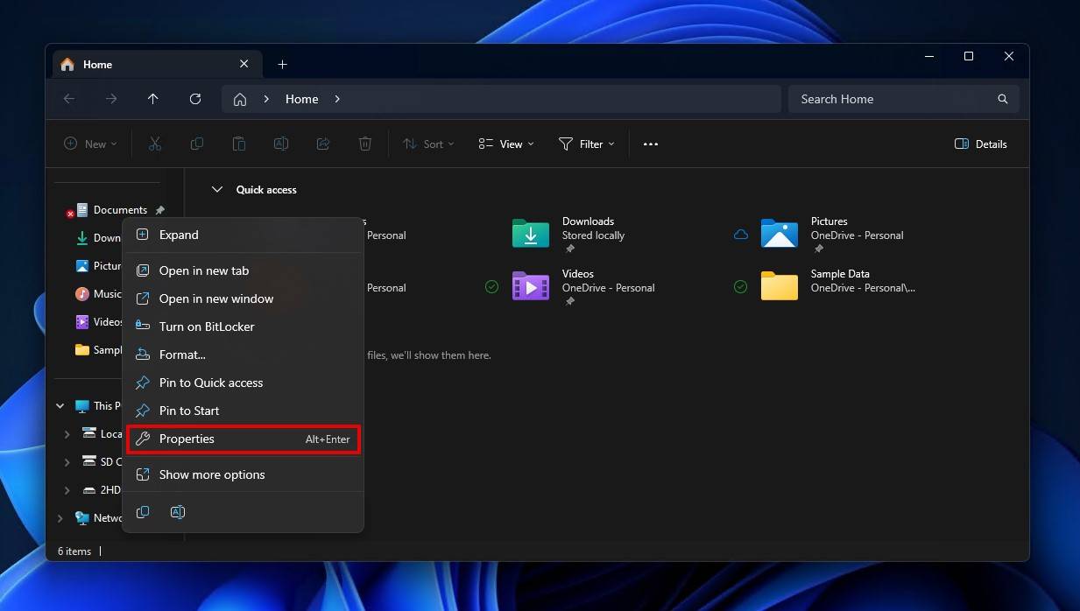Expand the Network tree node

(x=60, y=518)
